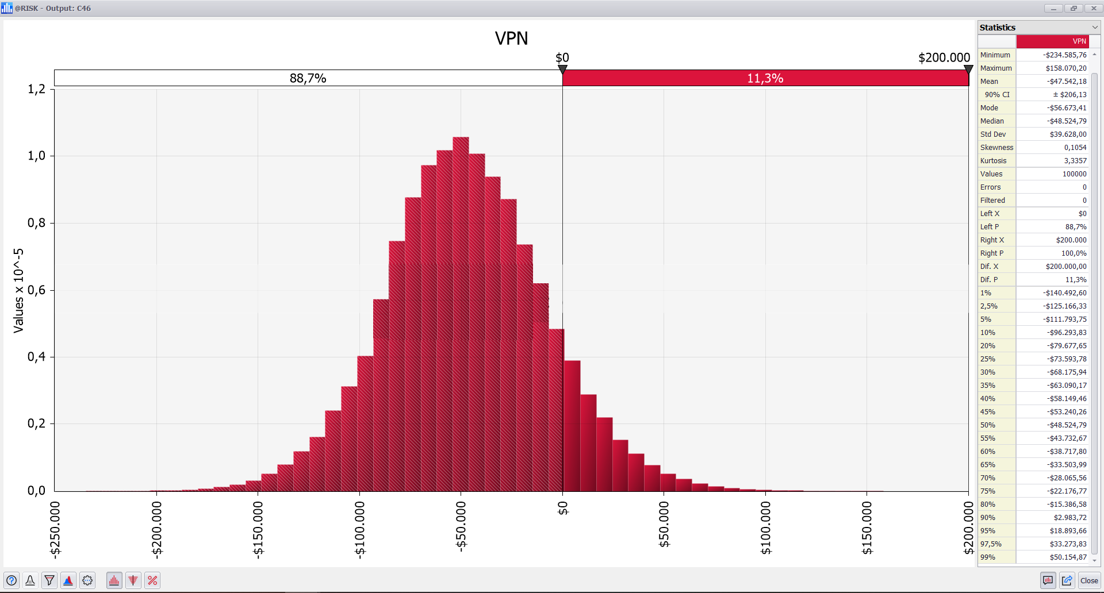Viewport: 1104px width, 593px height.
Task: Select the histogram graph type icon
Action: click(114, 580)
